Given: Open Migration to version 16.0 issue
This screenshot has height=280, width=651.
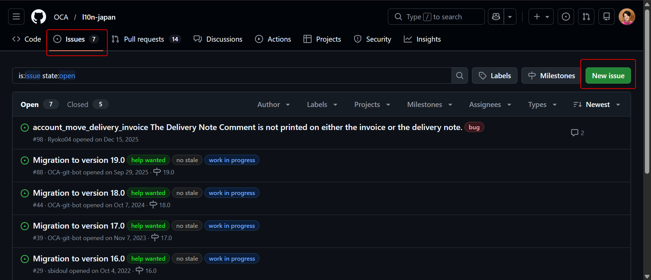Looking at the screenshot, I should (79, 259).
